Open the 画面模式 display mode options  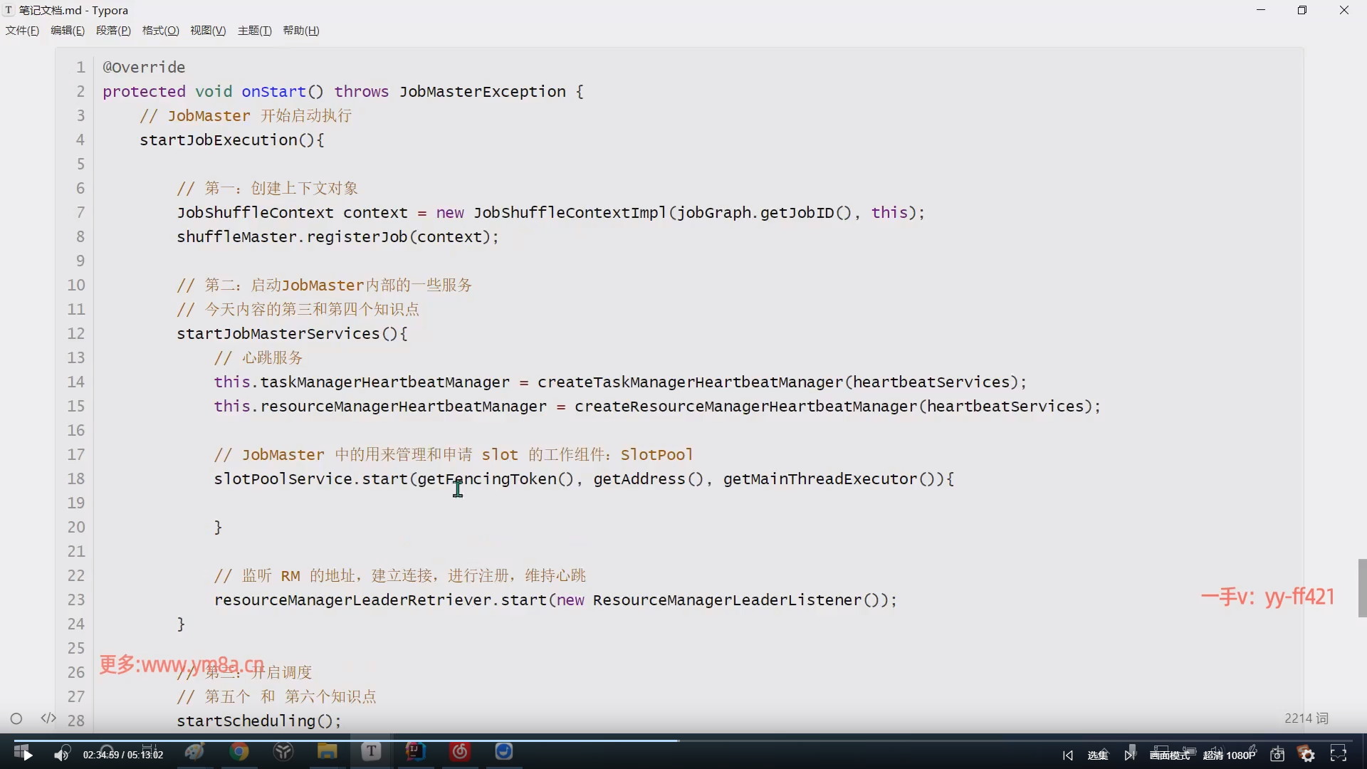[x=1170, y=755]
